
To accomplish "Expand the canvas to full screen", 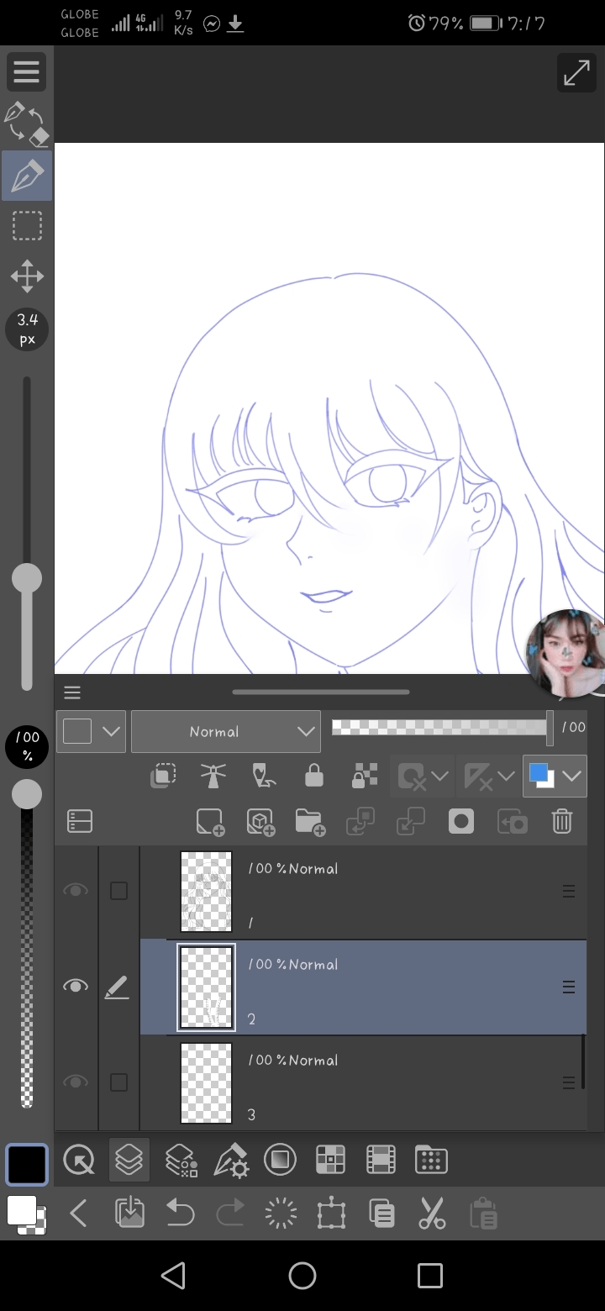I will (576, 74).
